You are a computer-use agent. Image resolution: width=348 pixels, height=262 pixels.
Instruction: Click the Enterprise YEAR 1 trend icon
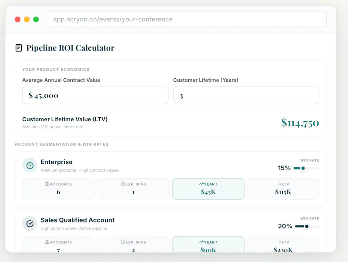click(x=201, y=184)
